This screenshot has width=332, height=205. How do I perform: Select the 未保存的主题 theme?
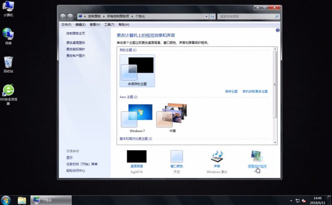click(x=137, y=71)
